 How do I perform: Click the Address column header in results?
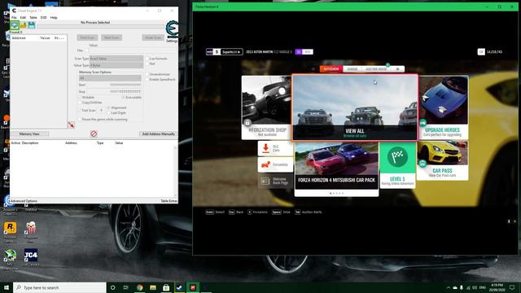(x=19, y=38)
